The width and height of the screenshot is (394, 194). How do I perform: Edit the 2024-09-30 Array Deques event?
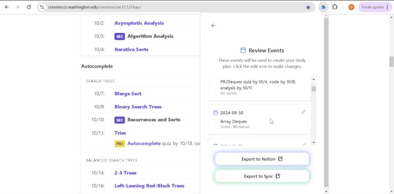[304, 112]
